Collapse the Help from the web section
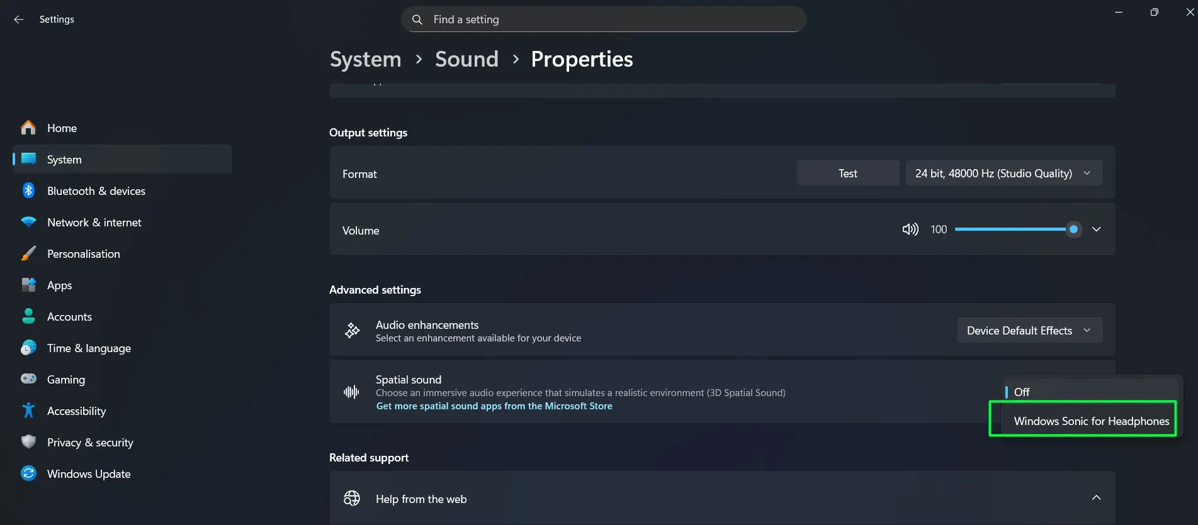 tap(1096, 497)
